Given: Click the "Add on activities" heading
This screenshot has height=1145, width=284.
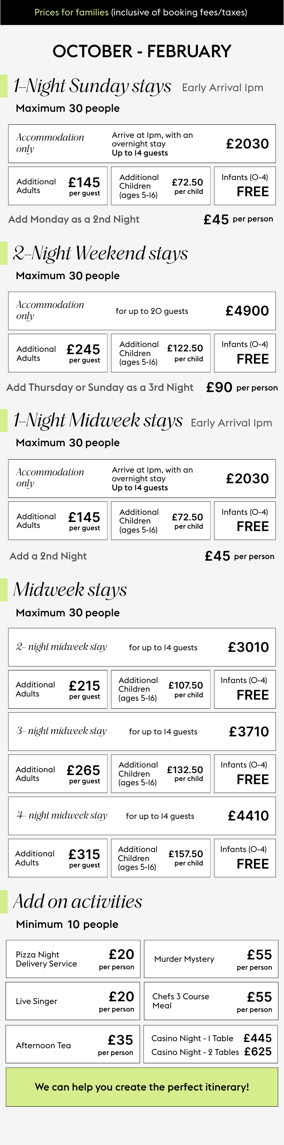Looking at the screenshot, I should pyautogui.click(x=78, y=901).
